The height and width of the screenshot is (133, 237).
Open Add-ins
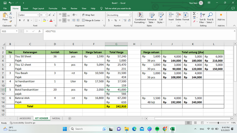[221, 17]
